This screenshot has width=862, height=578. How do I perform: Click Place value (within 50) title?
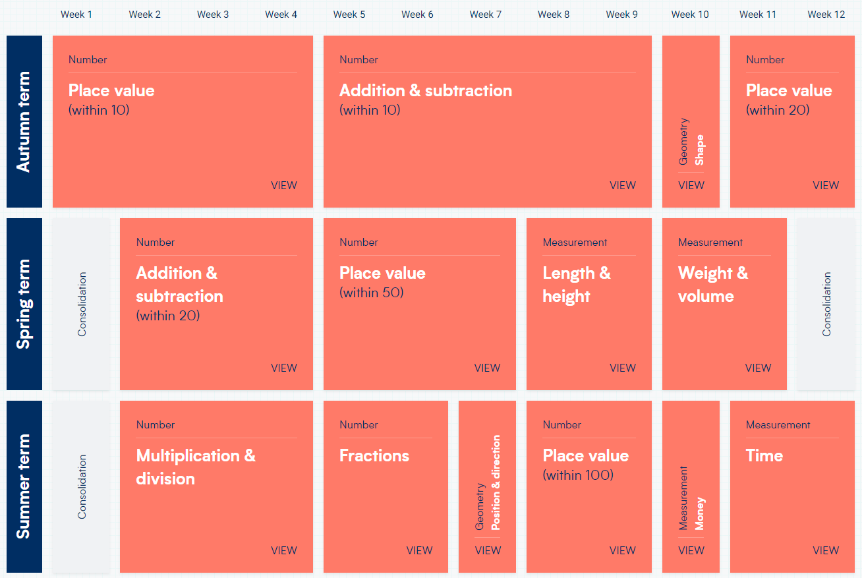(382, 274)
